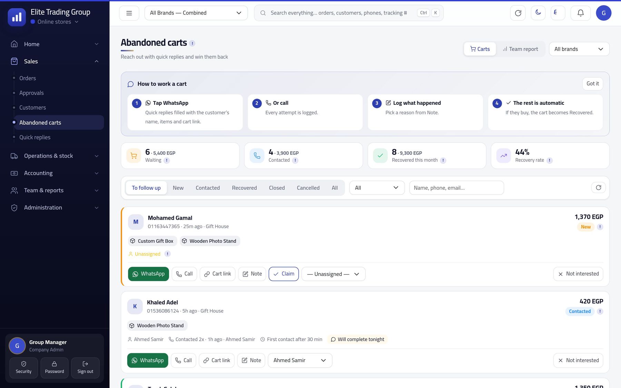Focus the Name, phone, email search field
This screenshot has height=388, width=621.
(456, 188)
